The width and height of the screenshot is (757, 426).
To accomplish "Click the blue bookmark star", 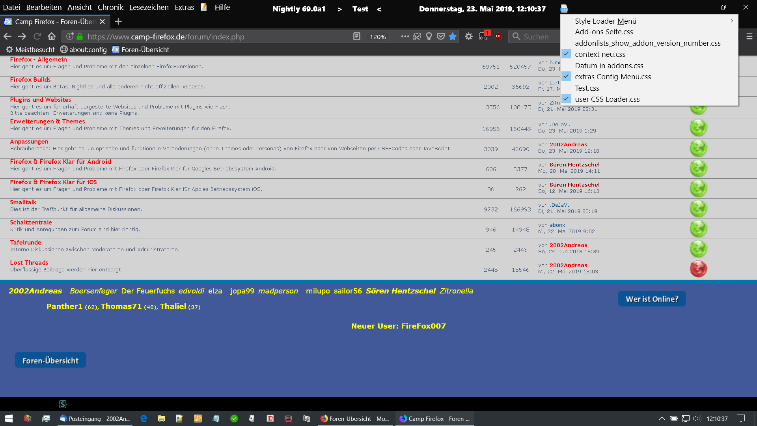I will [x=453, y=37].
